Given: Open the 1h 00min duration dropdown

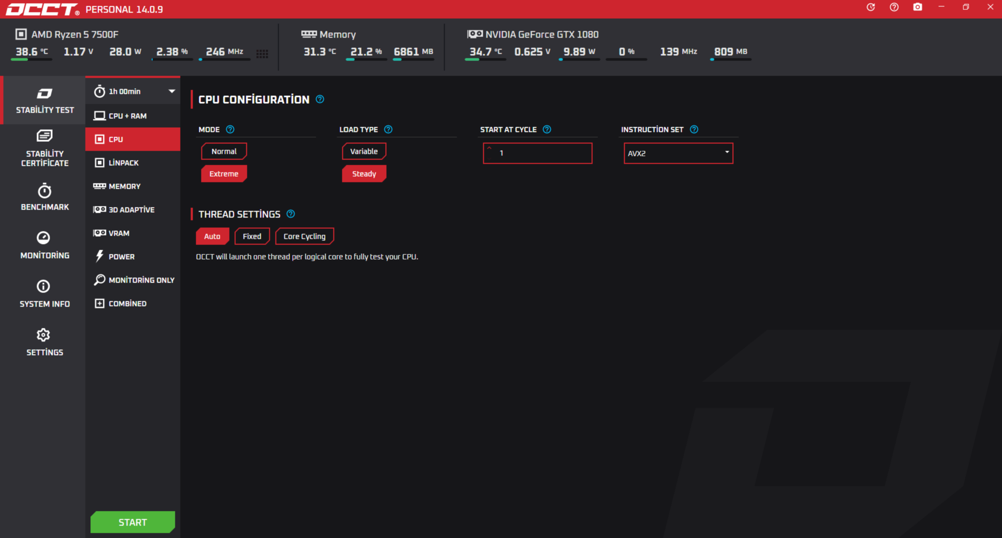Looking at the screenshot, I should [133, 91].
